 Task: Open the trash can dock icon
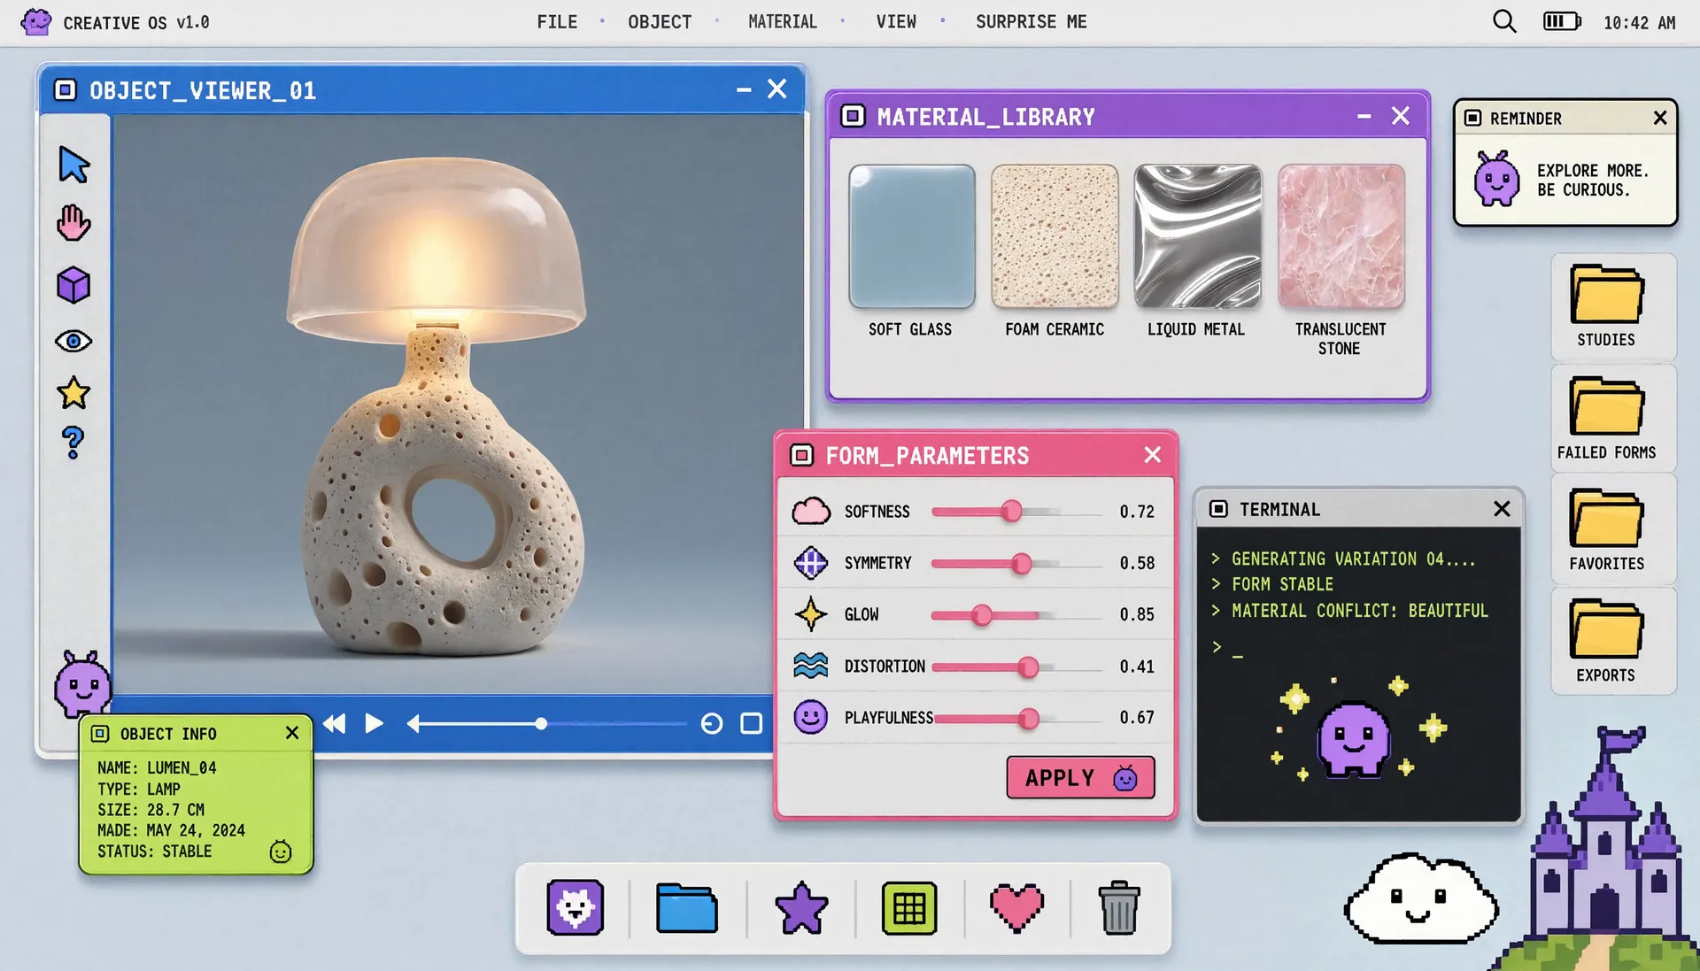[x=1119, y=908]
